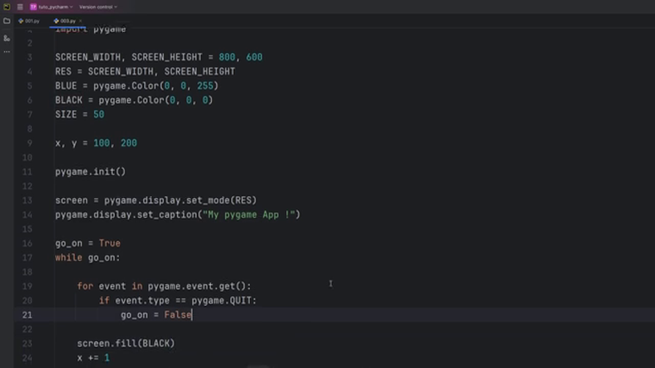
Task: Open the hamburger main menu
Action: click(20, 7)
